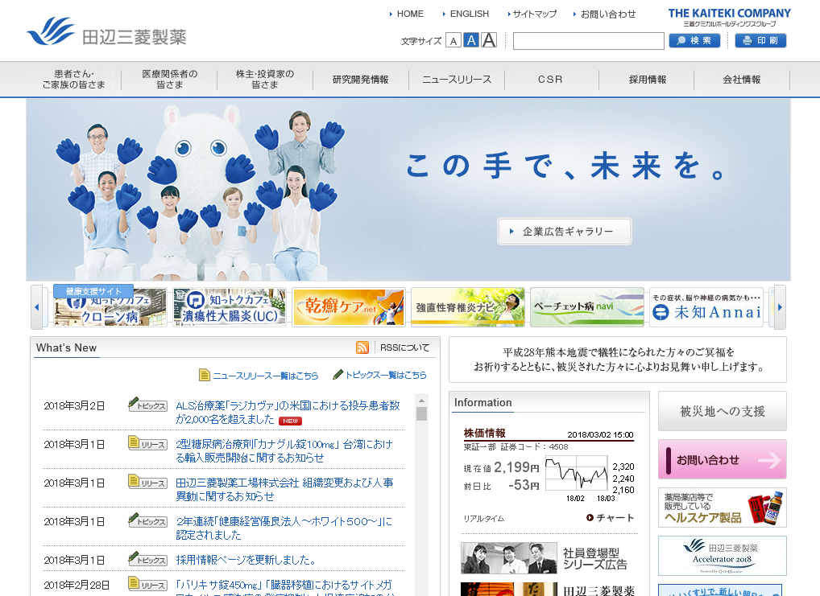Click the リリース tag on カナグル錠 item
The image size is (820, 596).
[x=148, y=443]
